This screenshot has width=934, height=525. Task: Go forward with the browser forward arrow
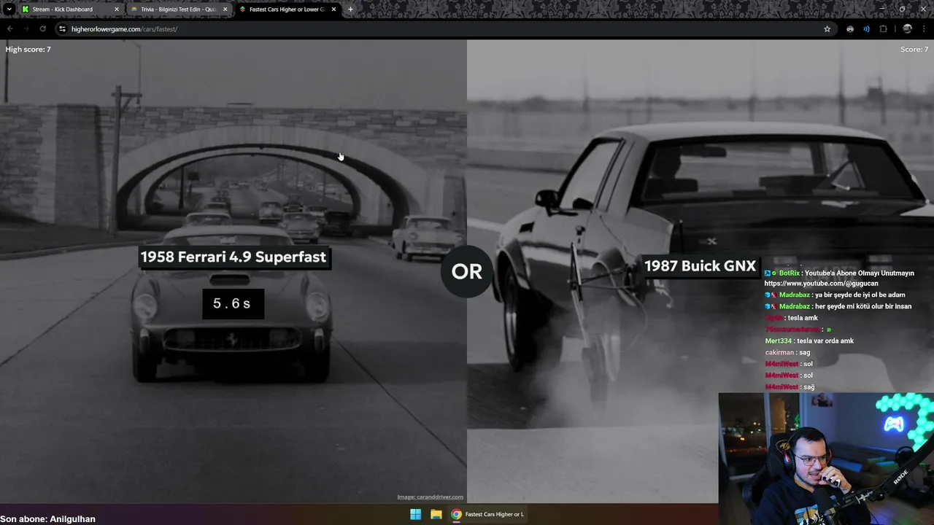(x=26, y=29)
